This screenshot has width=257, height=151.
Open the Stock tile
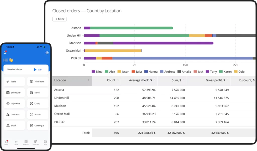[14, 126]
